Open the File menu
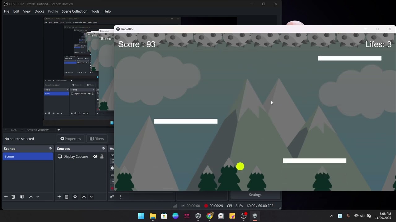This screenshot has width=396, height=222. 6,11
